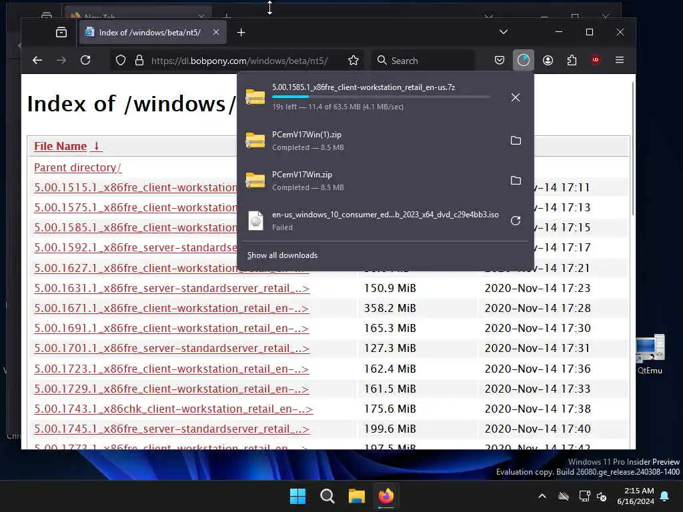The width and height of the screenshot is (683, 512).
Task: Show PCemV17Win(1).zip in folder
Action: [516, 140]
